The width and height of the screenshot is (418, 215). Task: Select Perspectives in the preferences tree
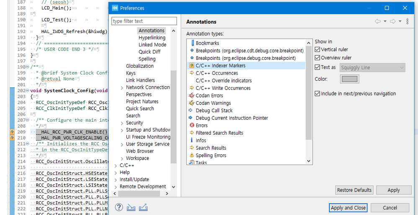pos(139,94)
